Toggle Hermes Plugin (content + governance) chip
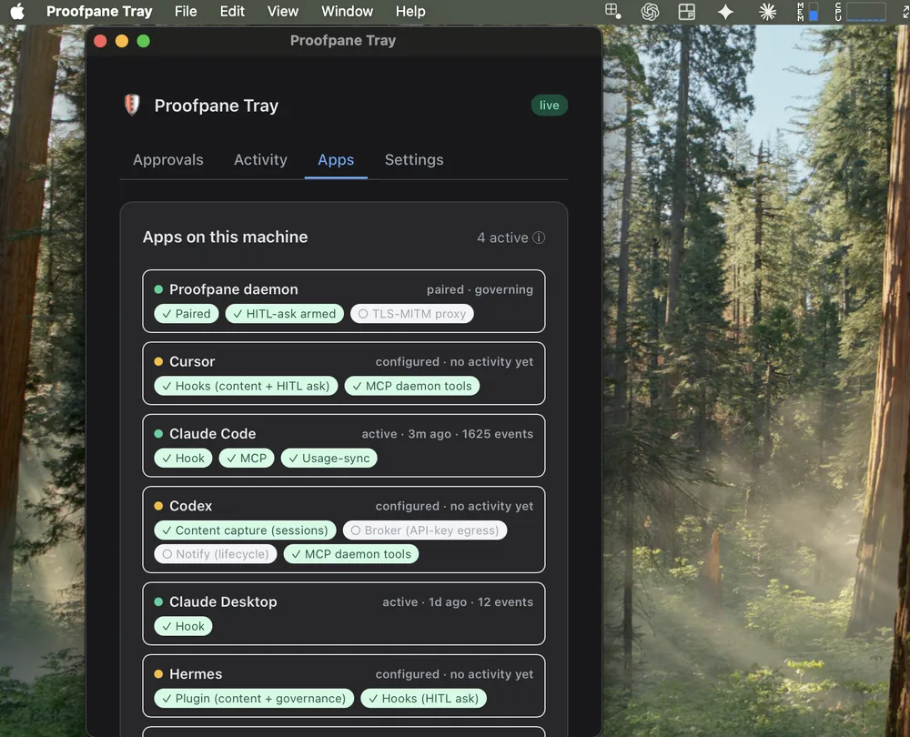Screen dimensions: 910x737 254,698
